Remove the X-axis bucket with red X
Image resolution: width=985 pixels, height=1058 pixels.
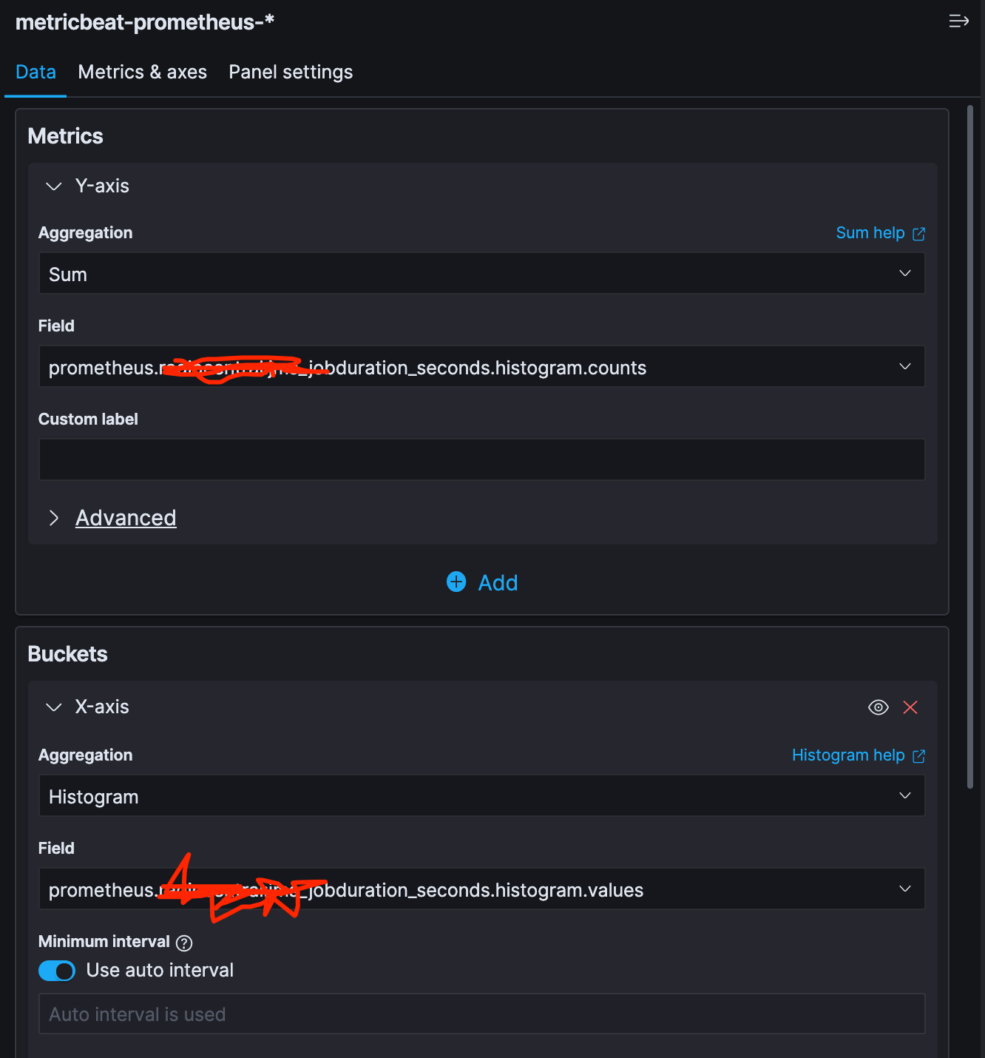click(910, 707)
